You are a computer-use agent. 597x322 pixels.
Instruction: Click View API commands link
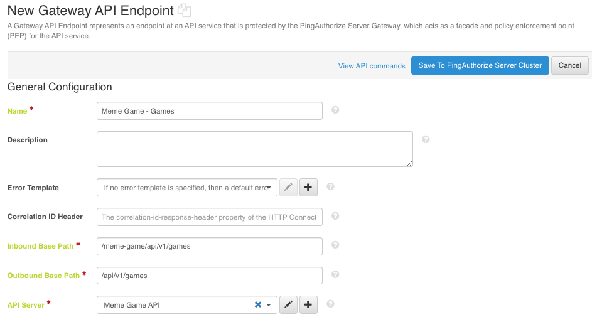(x=372, y=66)
